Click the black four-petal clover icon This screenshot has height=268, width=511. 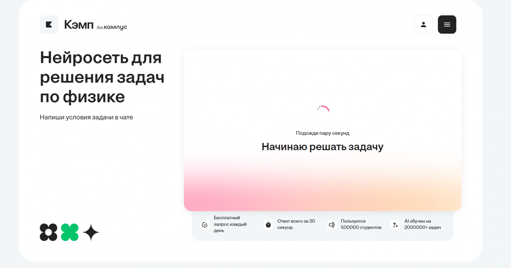[48, 232]
